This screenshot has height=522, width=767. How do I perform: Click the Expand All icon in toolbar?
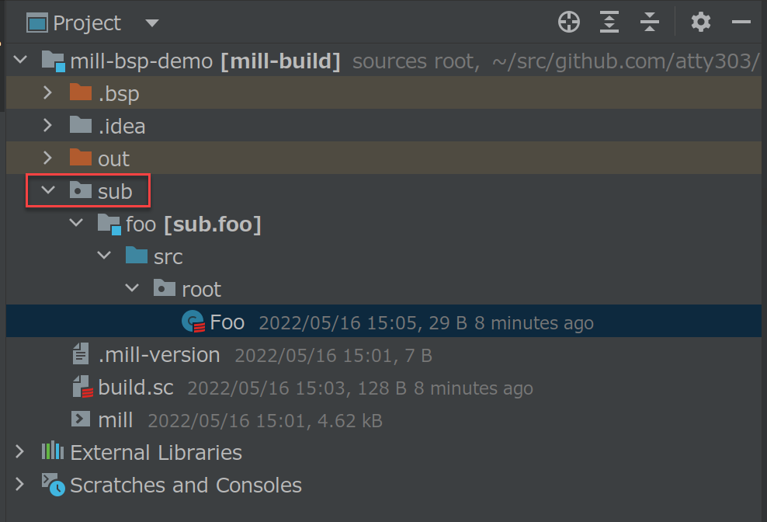pyautogui.click(x=609, y=22)
